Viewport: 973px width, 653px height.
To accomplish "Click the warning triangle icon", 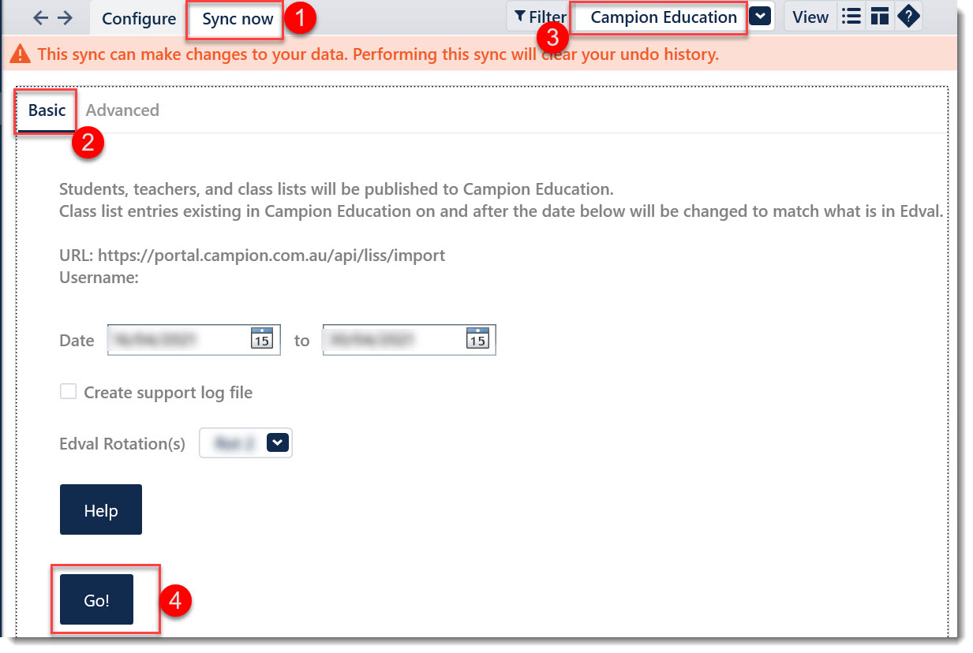I will [x=21, y=54].
